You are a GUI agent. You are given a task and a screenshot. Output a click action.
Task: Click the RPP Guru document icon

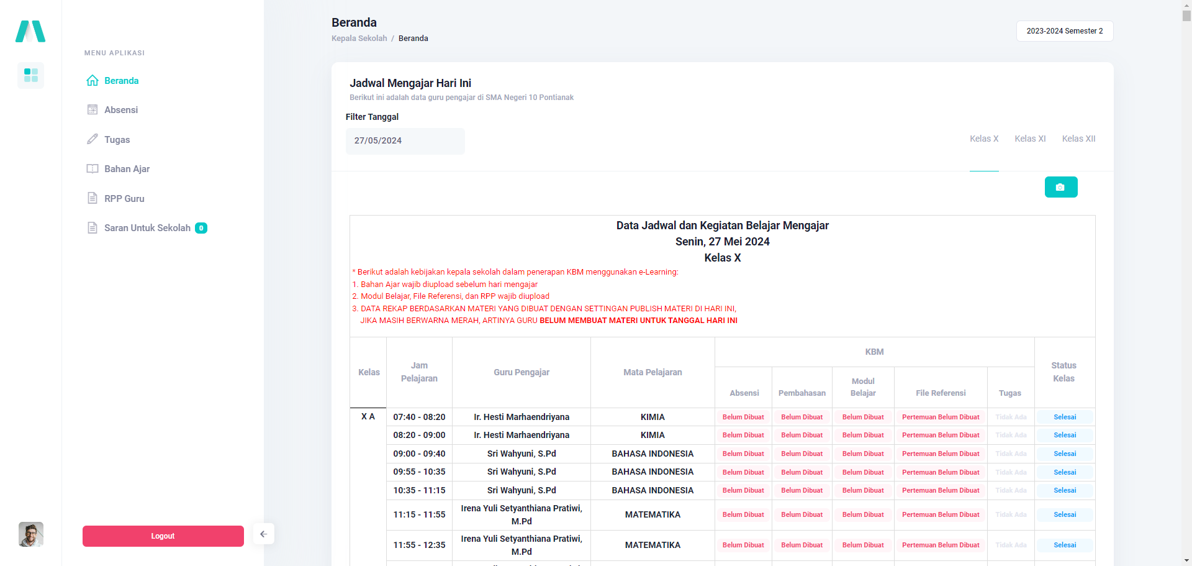(93, 198)
